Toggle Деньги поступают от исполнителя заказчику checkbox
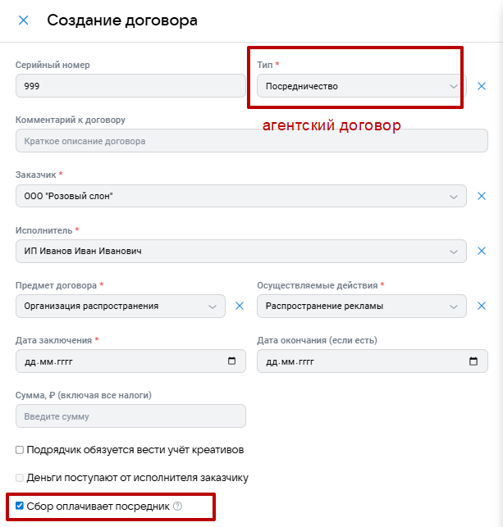The height and width of the screenshot is (527, 503). click(20, 478)
